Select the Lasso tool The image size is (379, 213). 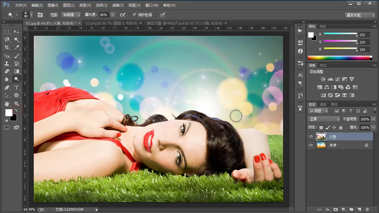click(7, 39)
